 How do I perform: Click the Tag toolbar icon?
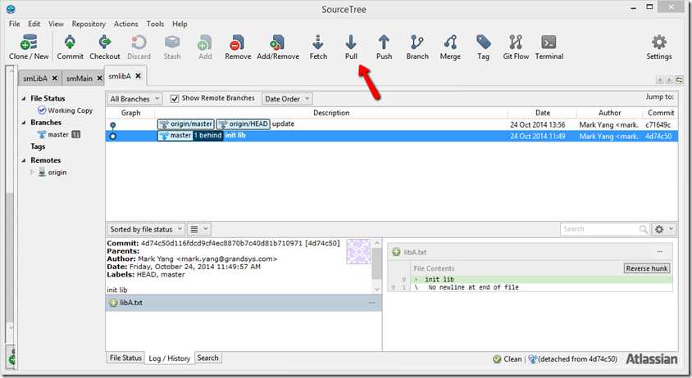click(x=483, y=47)
